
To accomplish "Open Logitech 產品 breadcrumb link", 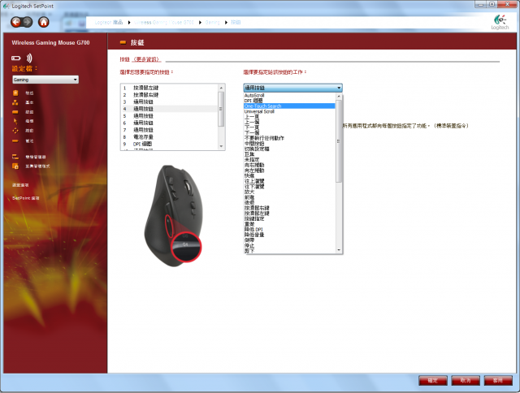I will (109, 22).
